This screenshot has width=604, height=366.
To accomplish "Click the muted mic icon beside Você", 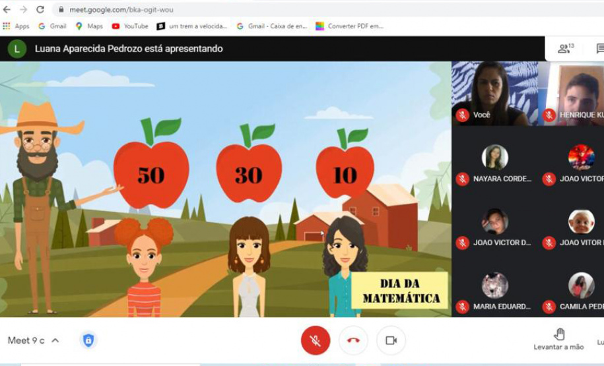I will coord(462,115).
